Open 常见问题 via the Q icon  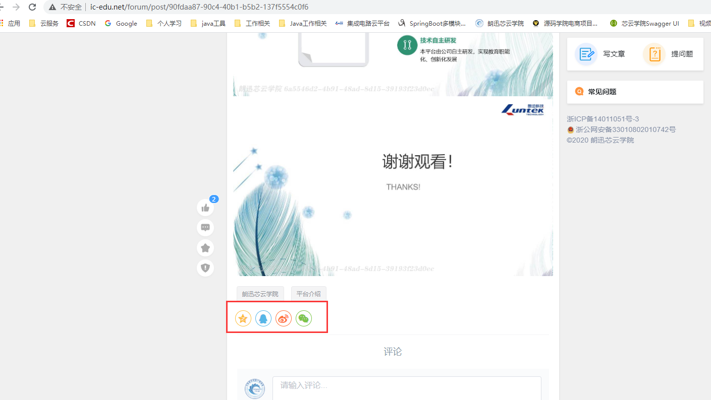tap(579, 92)
